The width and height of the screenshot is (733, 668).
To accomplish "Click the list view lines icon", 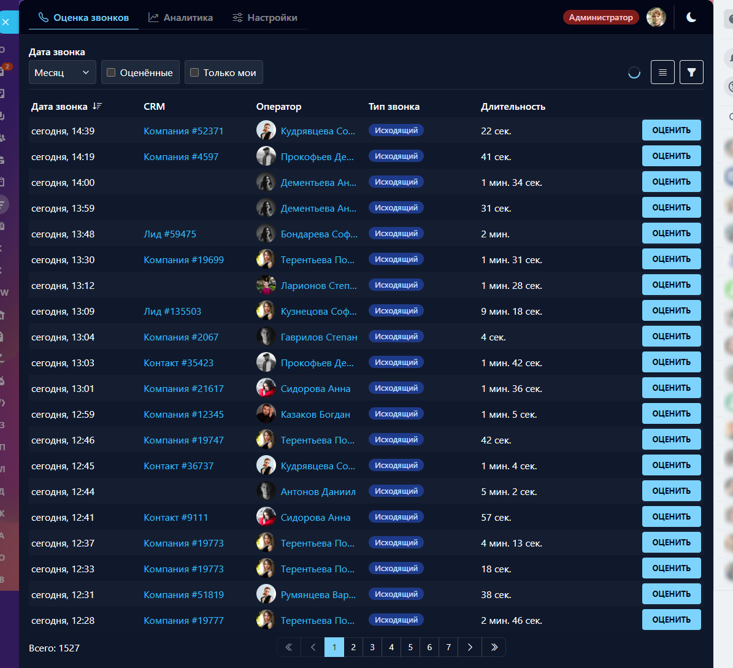I will click(662, 72).
